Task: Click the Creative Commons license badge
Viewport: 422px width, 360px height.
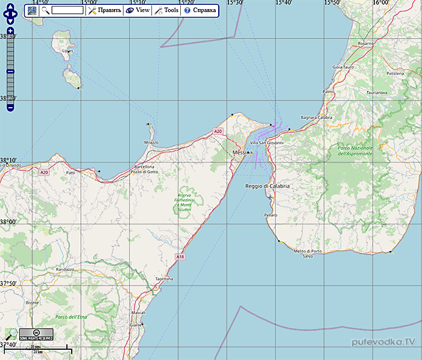Action: pos(36,335)
